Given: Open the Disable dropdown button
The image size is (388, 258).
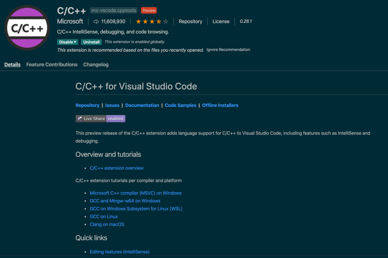Looking at the screenshot, I should 67,42.
